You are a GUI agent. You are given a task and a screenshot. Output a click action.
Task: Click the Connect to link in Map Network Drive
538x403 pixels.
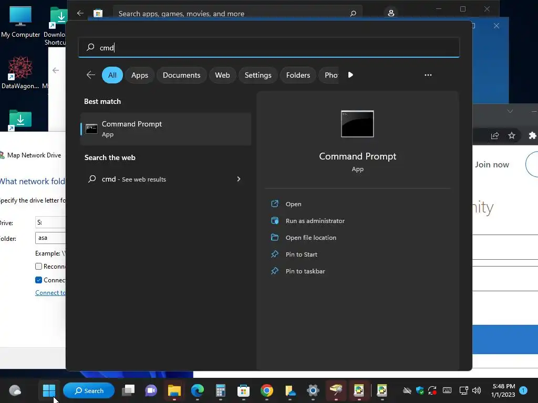(50, 293)
